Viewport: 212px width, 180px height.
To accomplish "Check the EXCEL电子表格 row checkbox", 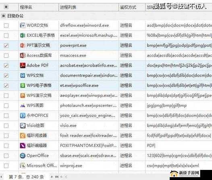I will [x=6, y=36].
